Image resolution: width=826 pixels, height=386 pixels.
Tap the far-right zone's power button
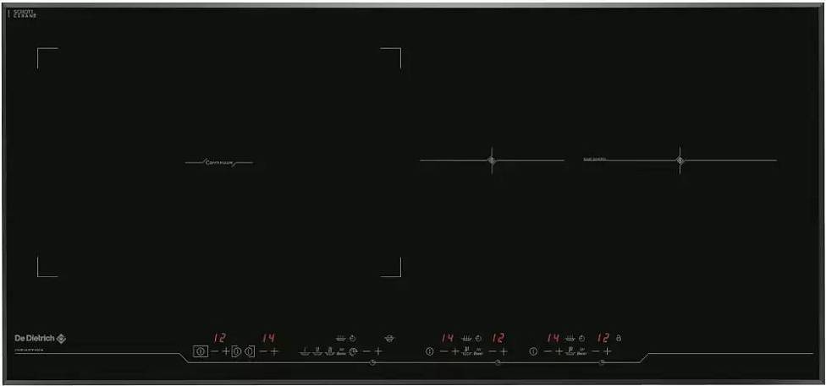click(533, 351)
